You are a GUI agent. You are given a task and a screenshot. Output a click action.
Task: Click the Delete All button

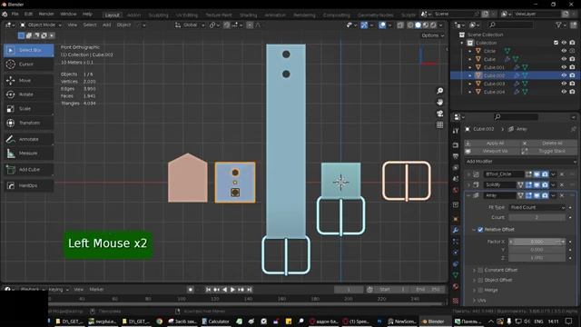[549, 144]
